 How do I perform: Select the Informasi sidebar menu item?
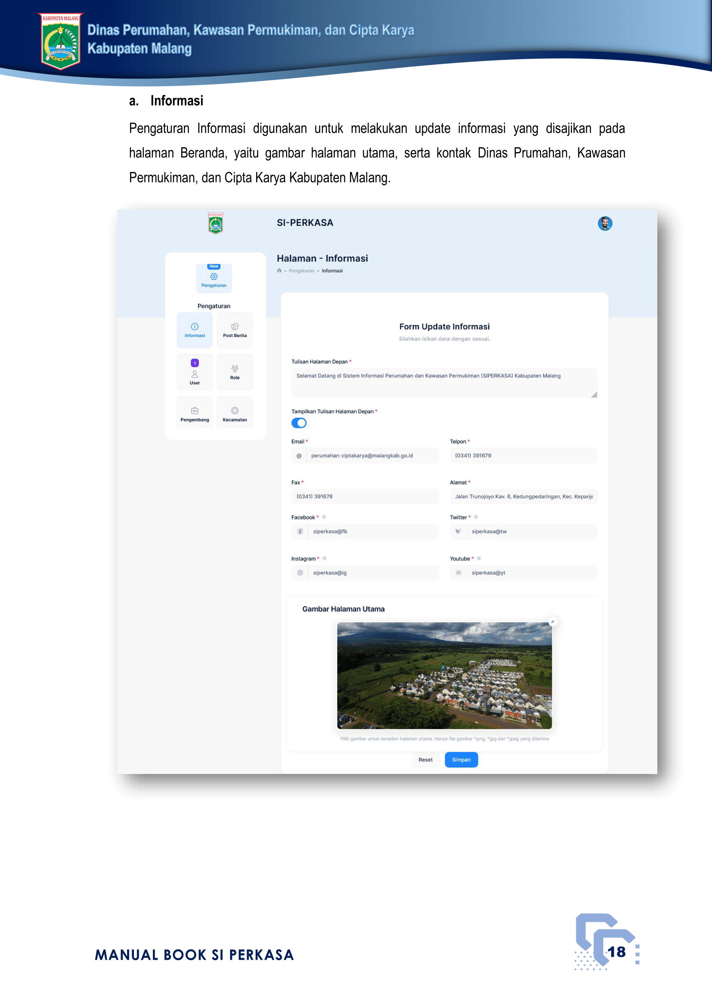point(195,330)
